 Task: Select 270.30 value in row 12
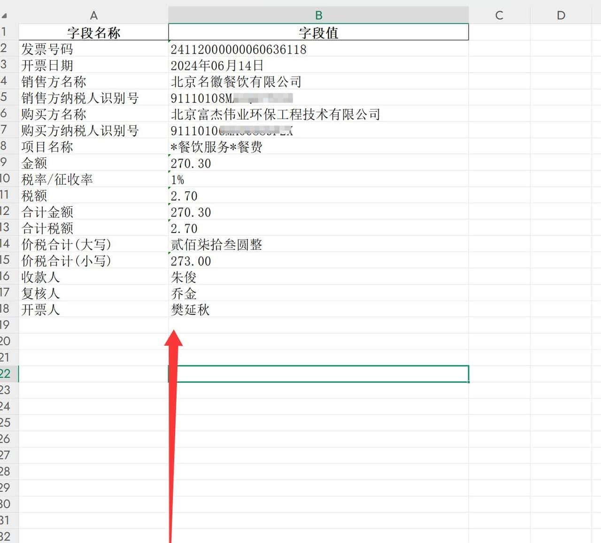[x=318, y=212]
